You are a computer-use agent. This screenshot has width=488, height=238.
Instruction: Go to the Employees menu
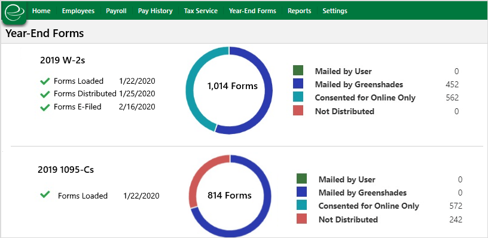pyautogui.click(x=78, y=11)
